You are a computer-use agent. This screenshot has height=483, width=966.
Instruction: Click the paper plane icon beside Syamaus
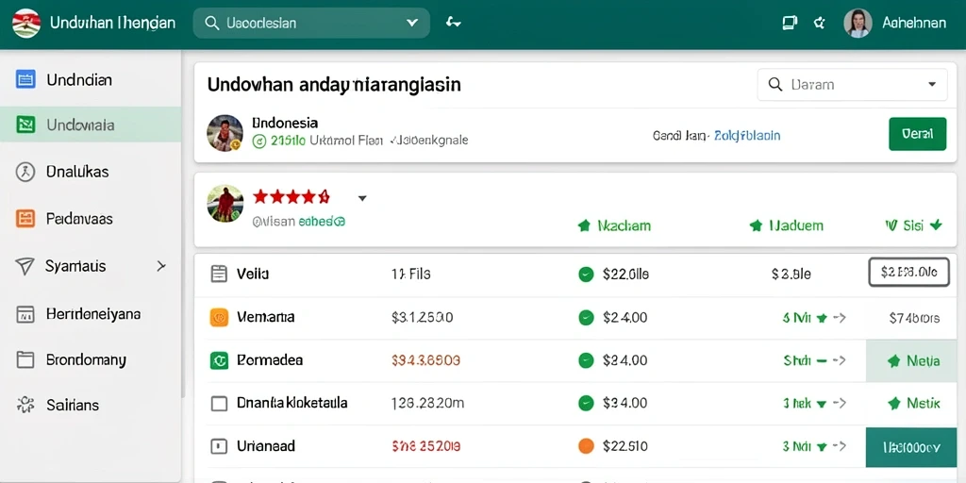coord(25,266)
